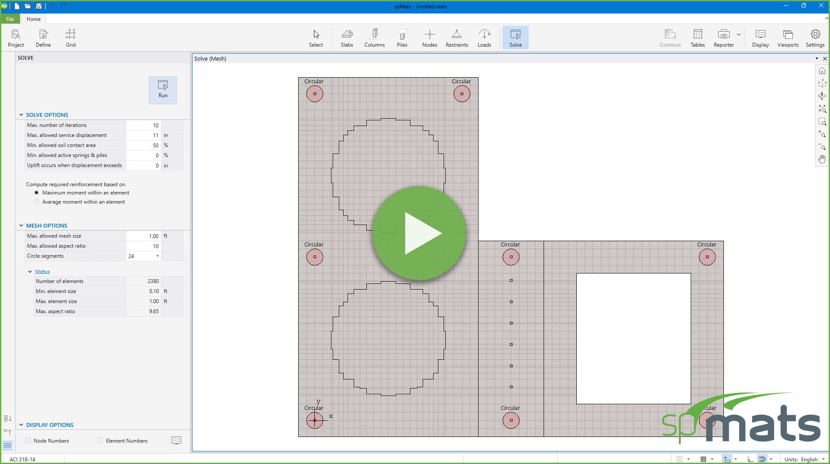The height and width of the screenshot is (464, 830).
Task: Open the Viewports icon
Action: pyautogui.click(x=788, y=38)
